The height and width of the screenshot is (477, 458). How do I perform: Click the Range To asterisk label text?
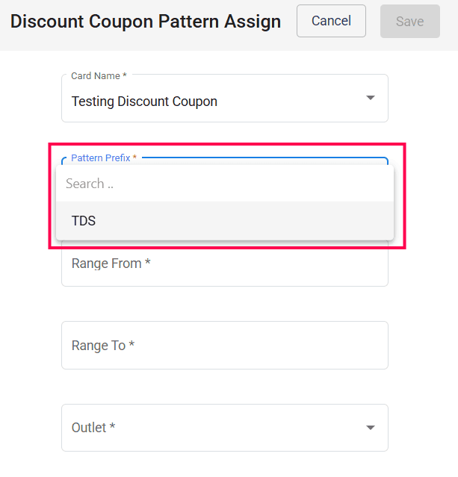(x=103, y=346)
